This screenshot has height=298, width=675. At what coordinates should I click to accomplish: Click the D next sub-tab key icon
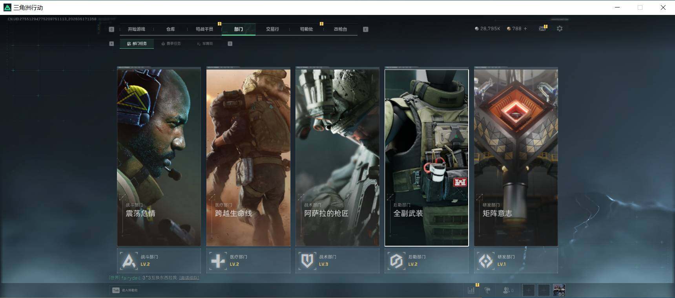230,44
